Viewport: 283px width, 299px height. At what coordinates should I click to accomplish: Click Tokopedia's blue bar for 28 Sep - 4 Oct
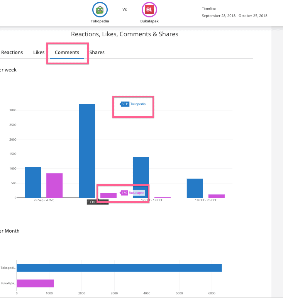[x=33, y=182]
